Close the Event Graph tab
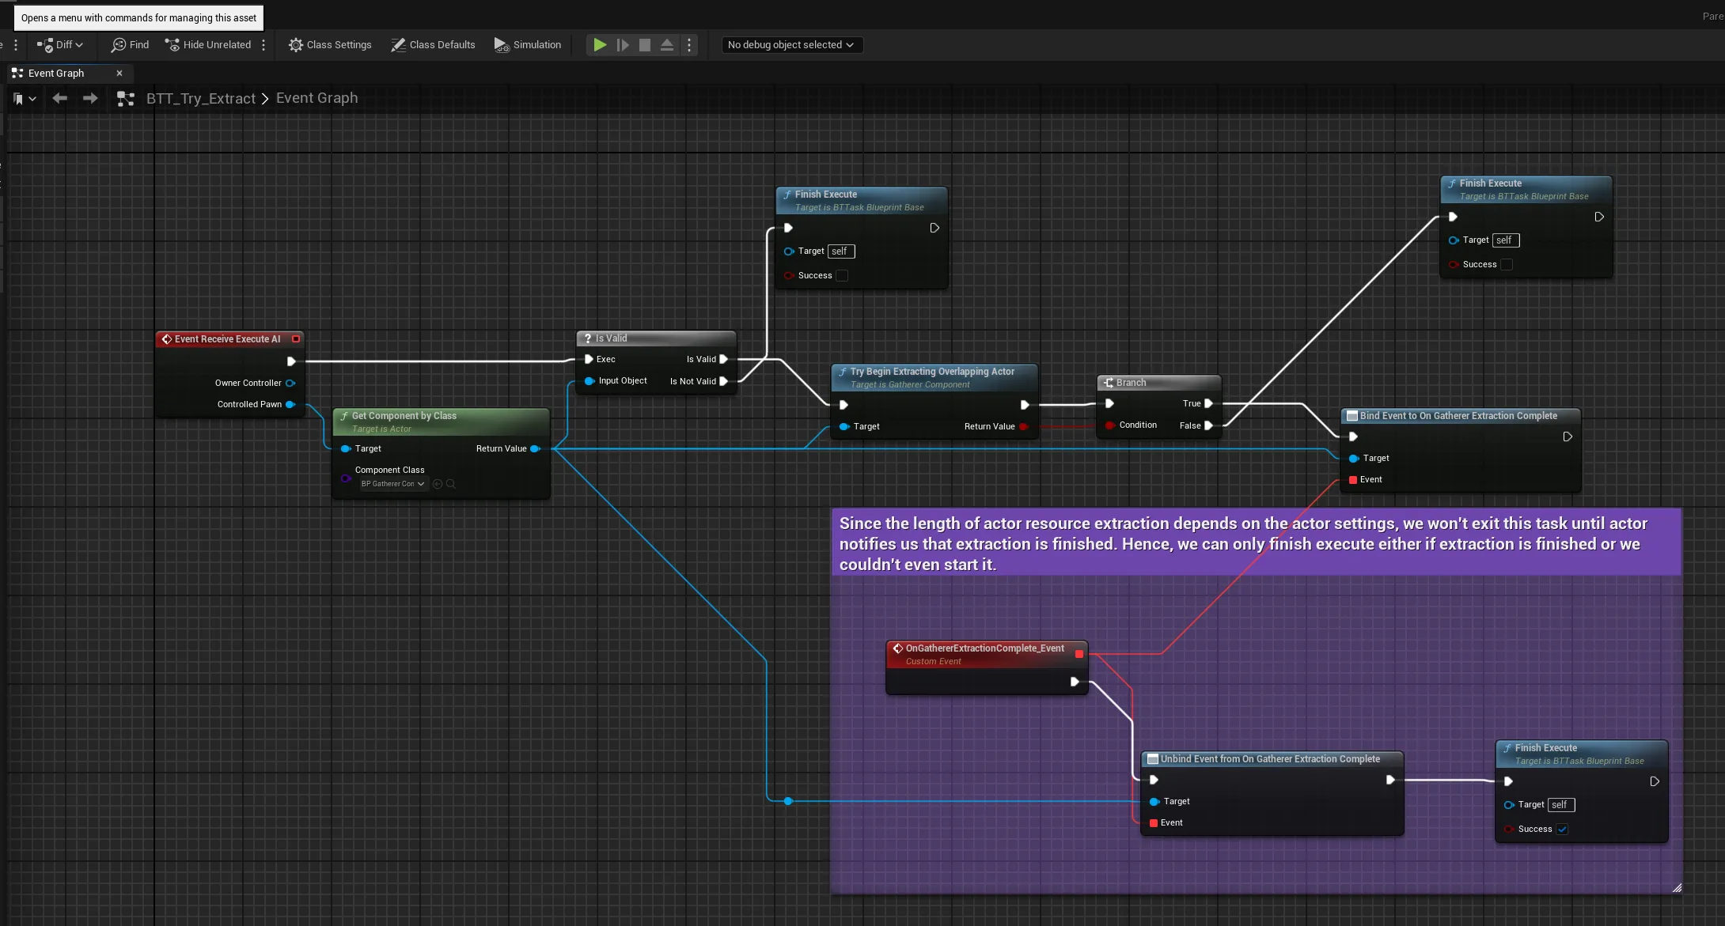Image resolution: width=1725 pixels, height=926 pixels. pos(119,74)
